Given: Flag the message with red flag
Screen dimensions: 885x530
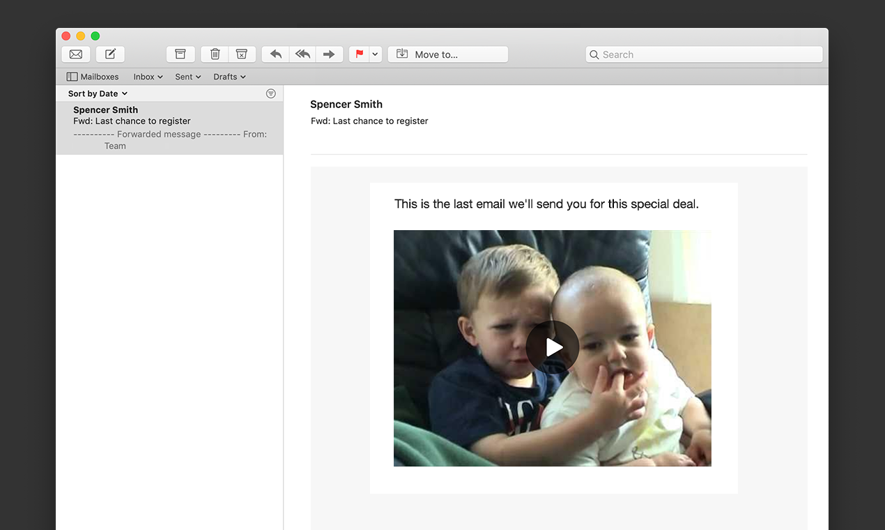Looking at the screenshot, I should coord(359,54).
